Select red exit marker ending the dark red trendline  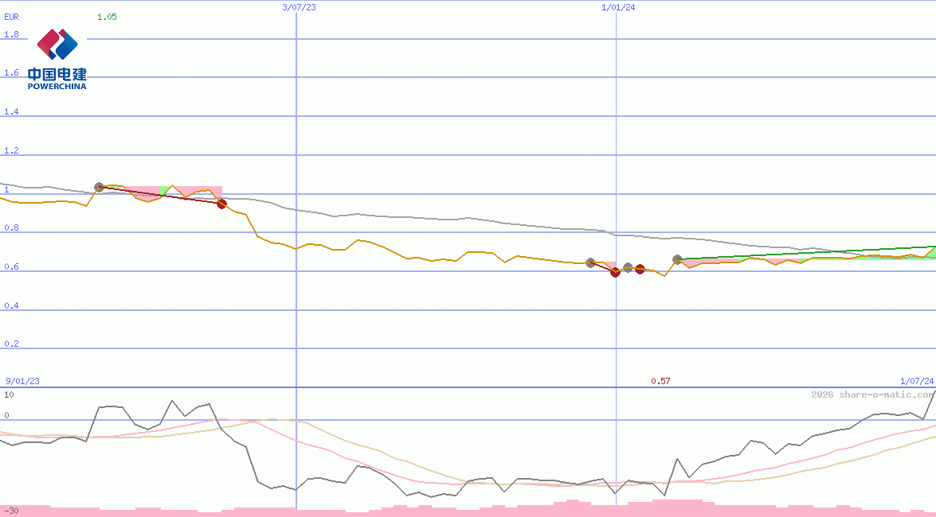pos(221,204)
